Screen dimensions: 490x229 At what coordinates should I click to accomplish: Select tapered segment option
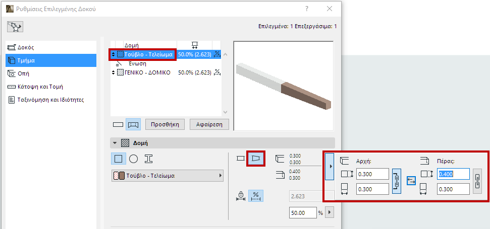click(256, 158)
